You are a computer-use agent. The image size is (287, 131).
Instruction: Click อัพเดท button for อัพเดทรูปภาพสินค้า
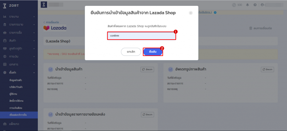click(x=267, y=69)
